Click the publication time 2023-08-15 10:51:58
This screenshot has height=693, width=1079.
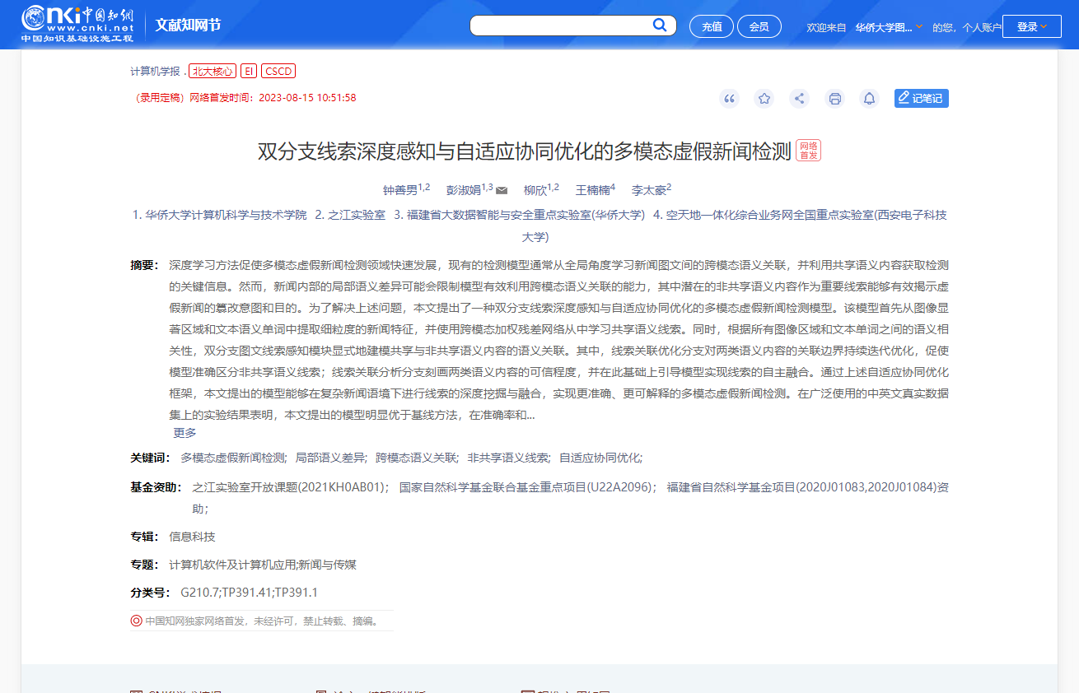coord(307,98)
